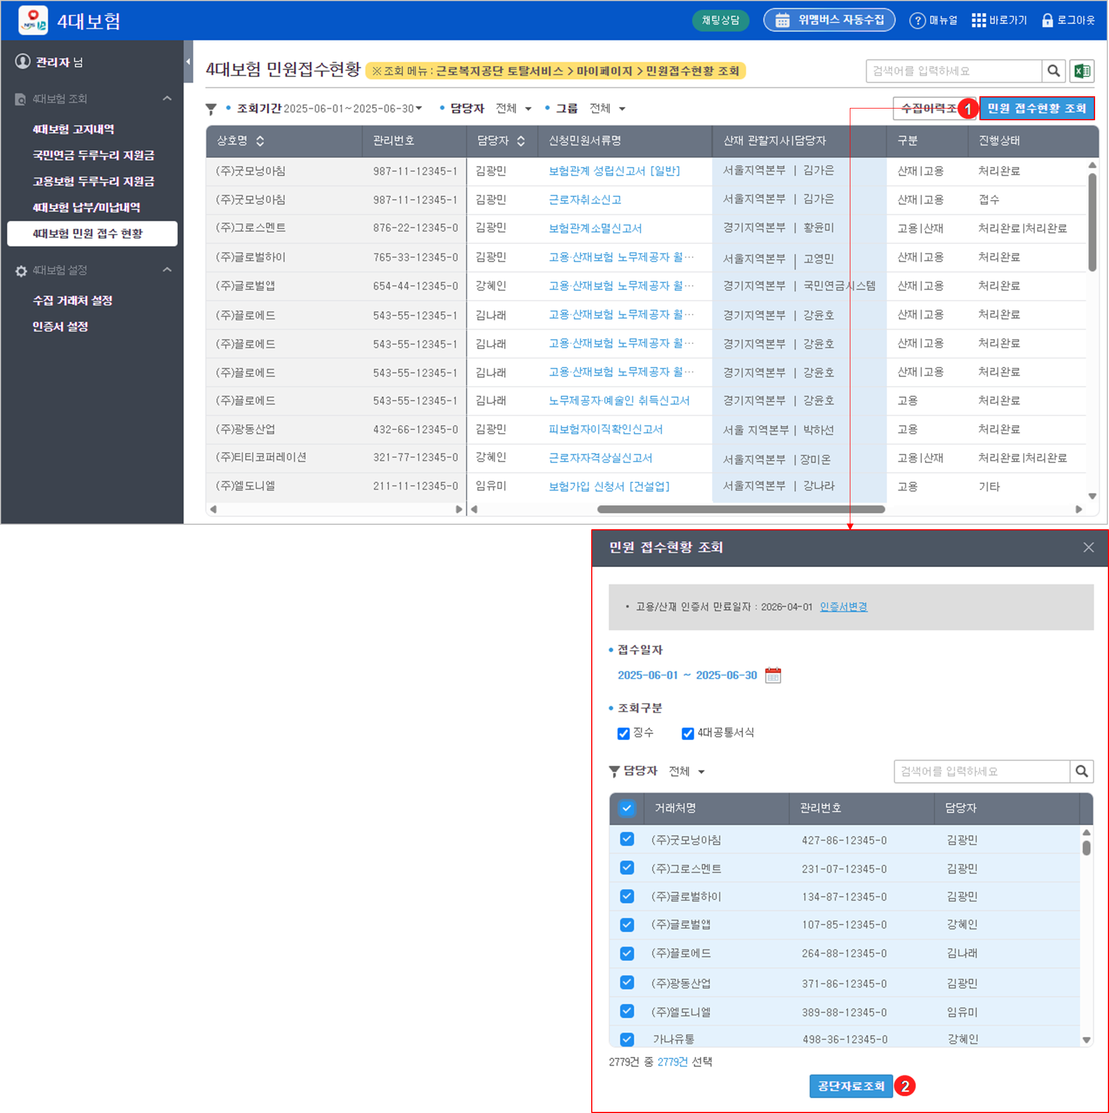Open the 바로가기 grid shortcut icon
Viewport: 1109px width, 1113px height.
(978, 21)
